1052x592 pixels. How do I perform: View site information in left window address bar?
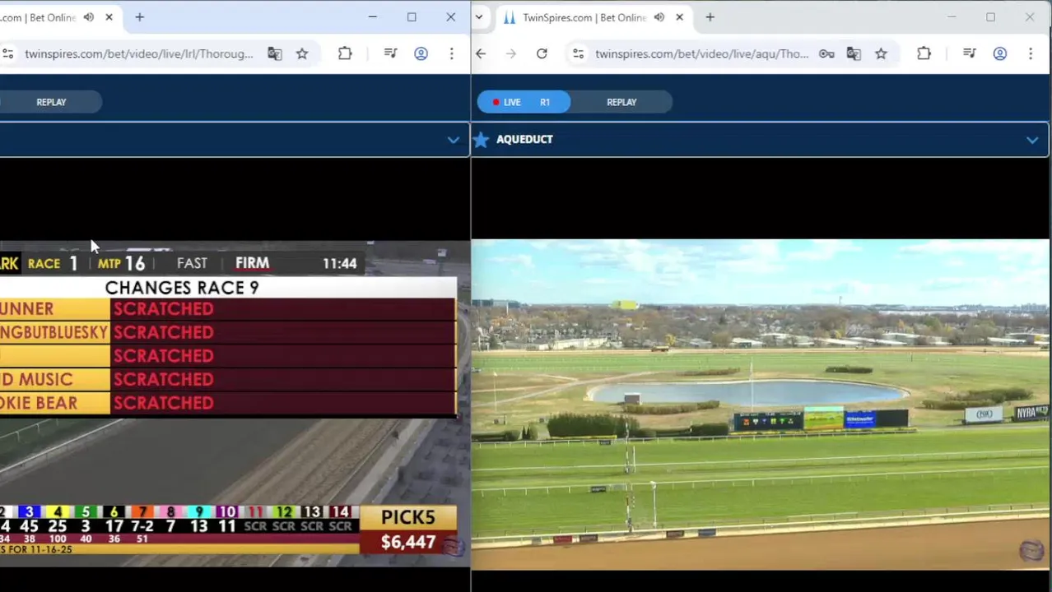coord(7,53)
